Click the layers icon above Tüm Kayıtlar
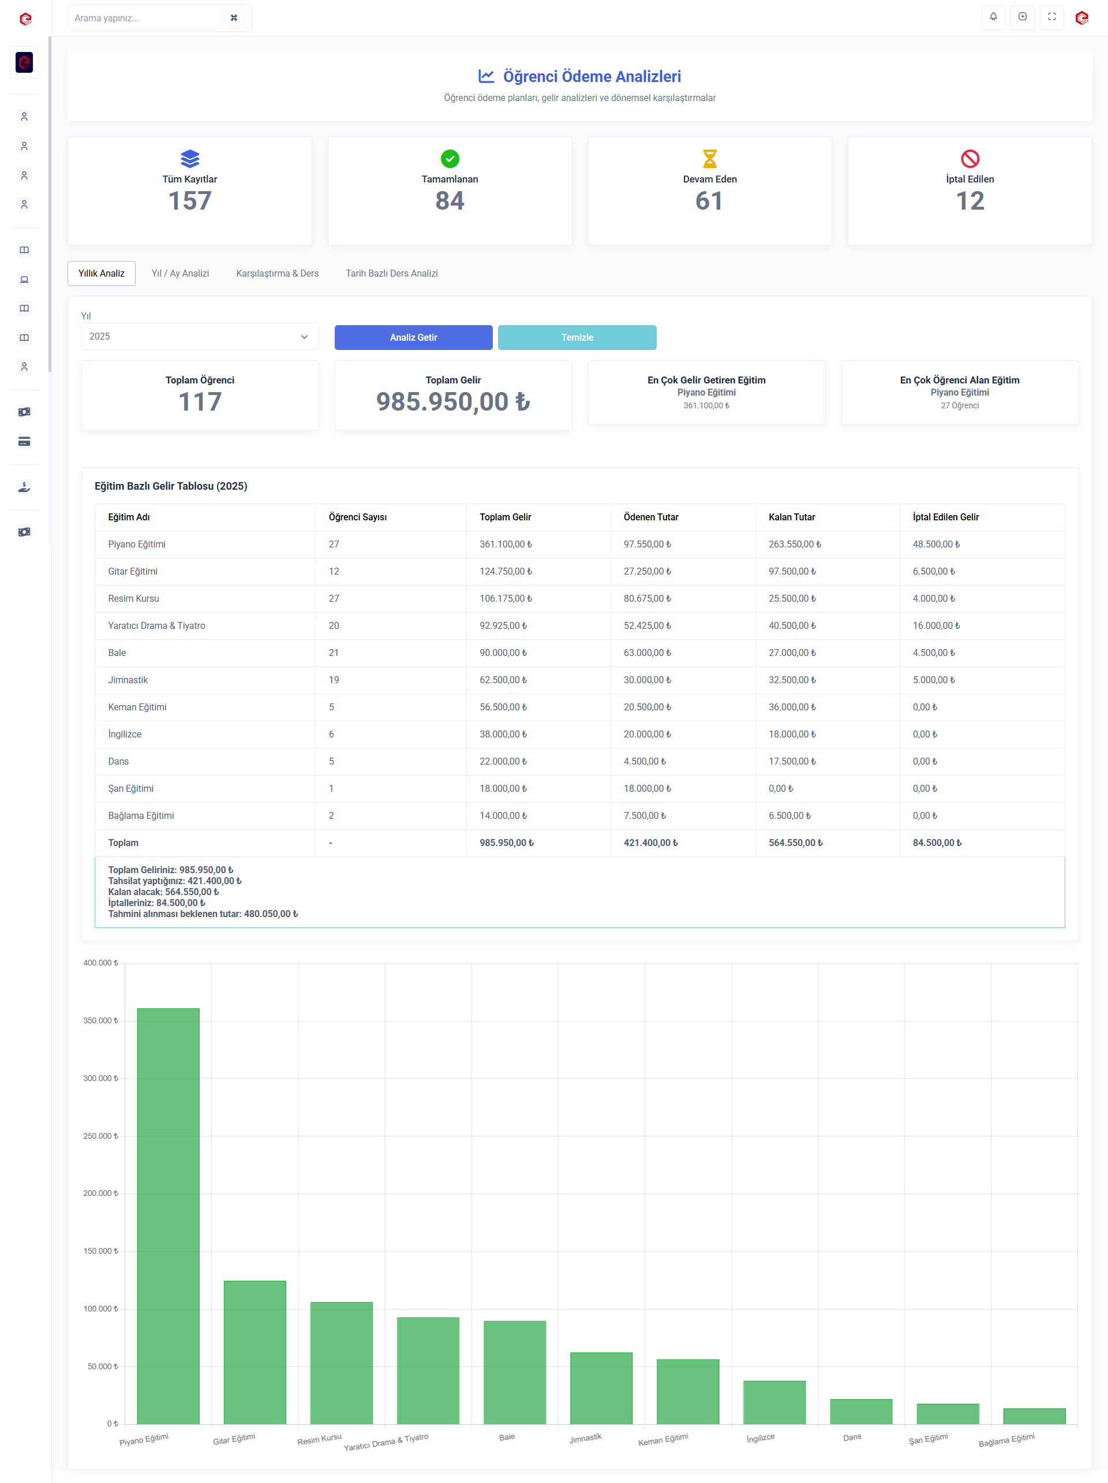 pos(190,159)
